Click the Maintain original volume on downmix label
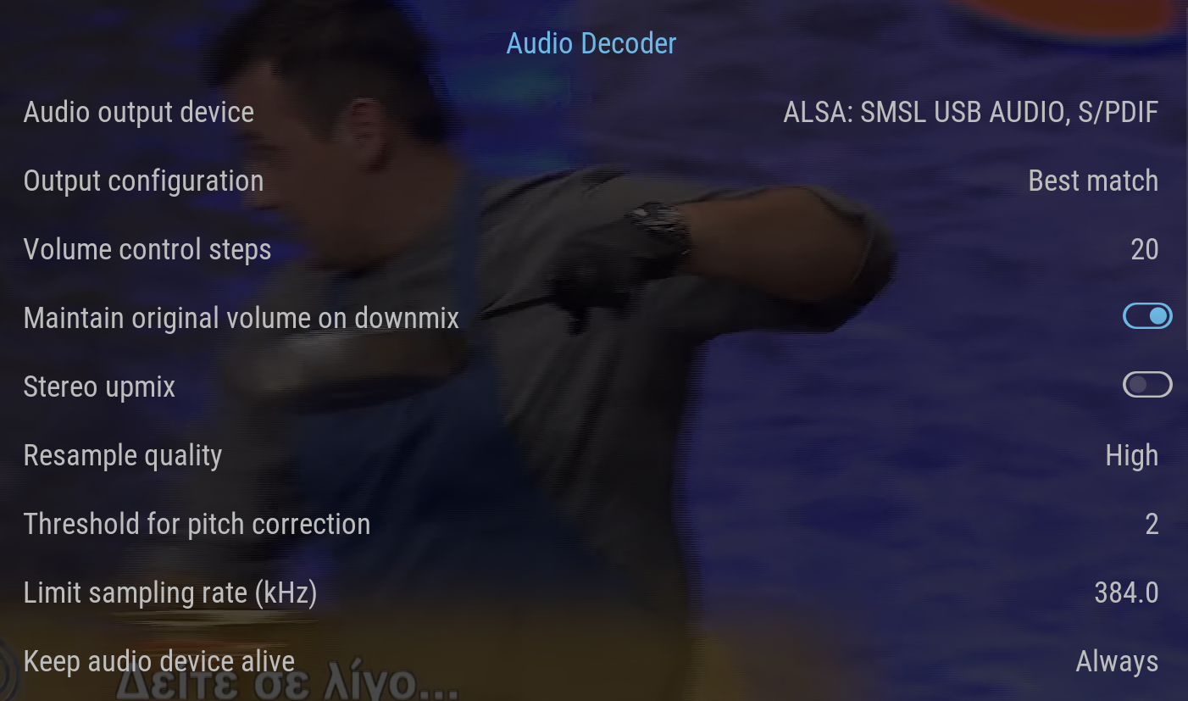 [241, 318]
